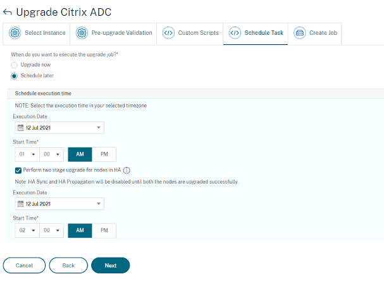Select the Schedule Task tab
This screenshot has width=384, height=286.
(256, 34)
